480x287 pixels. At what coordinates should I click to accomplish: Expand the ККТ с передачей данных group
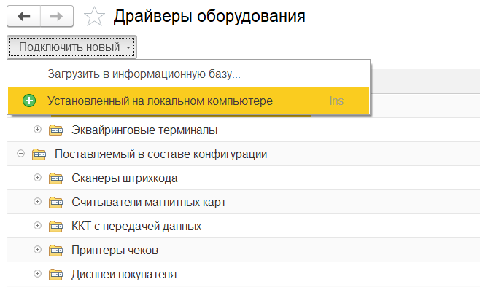point(37,226)
